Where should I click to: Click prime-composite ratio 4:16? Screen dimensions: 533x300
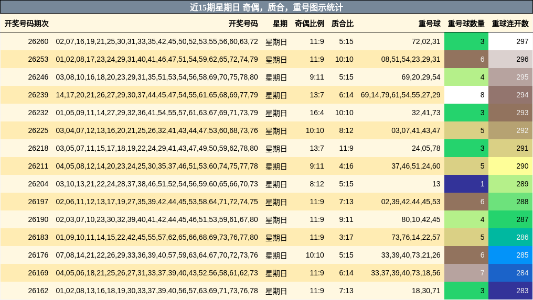coord(346,166)
